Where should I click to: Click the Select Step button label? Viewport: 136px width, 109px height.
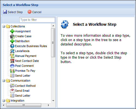(x=15, y=12)
